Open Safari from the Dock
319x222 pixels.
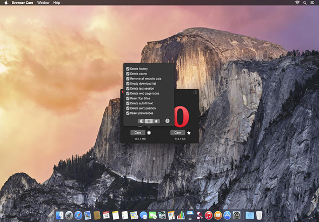pos(78,216)
